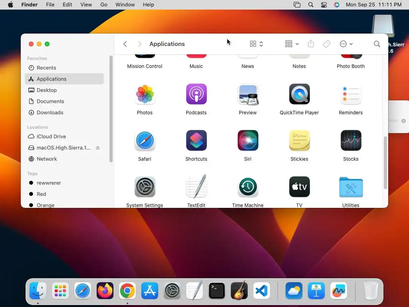Click the date and time clock
The image size is (409, 307).
373,5
